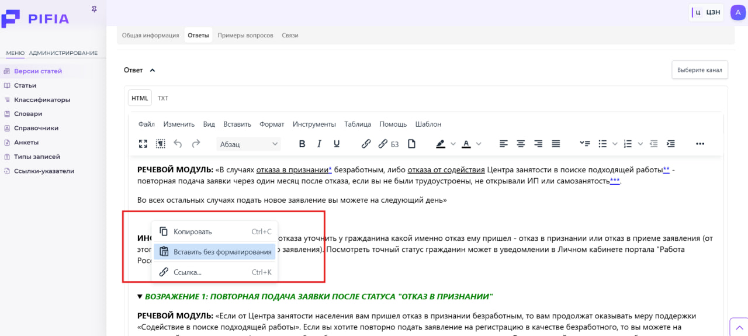The height and width of the screenshot is (336, 748).
Task: Click the insert link icon
Action: pyautogui.click(x=366, y=144)
